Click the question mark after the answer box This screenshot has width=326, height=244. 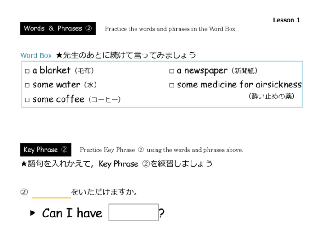[162, 213]
